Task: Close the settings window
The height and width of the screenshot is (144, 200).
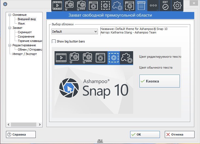Action: coord(194,3)
